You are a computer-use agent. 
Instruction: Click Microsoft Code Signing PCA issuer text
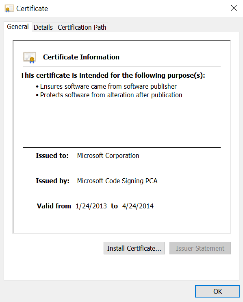coord(117,181)
